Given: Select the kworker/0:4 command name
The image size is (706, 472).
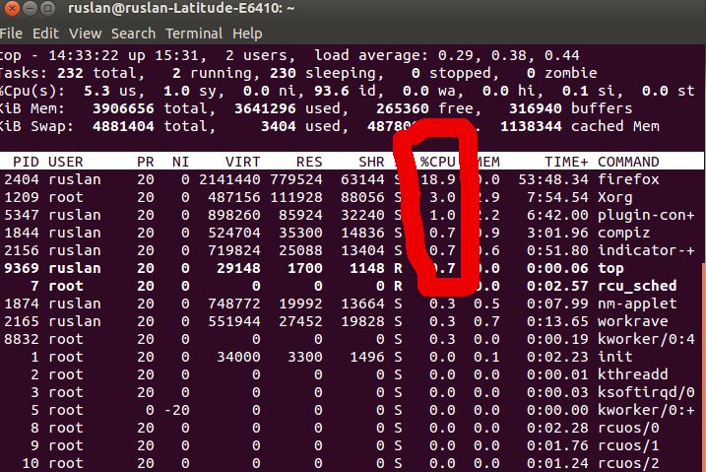Looking at the screenshot, I should [x=646, y=339].
